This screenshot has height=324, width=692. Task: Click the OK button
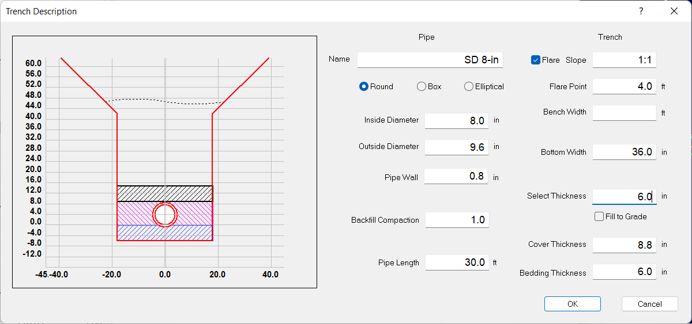572,304
